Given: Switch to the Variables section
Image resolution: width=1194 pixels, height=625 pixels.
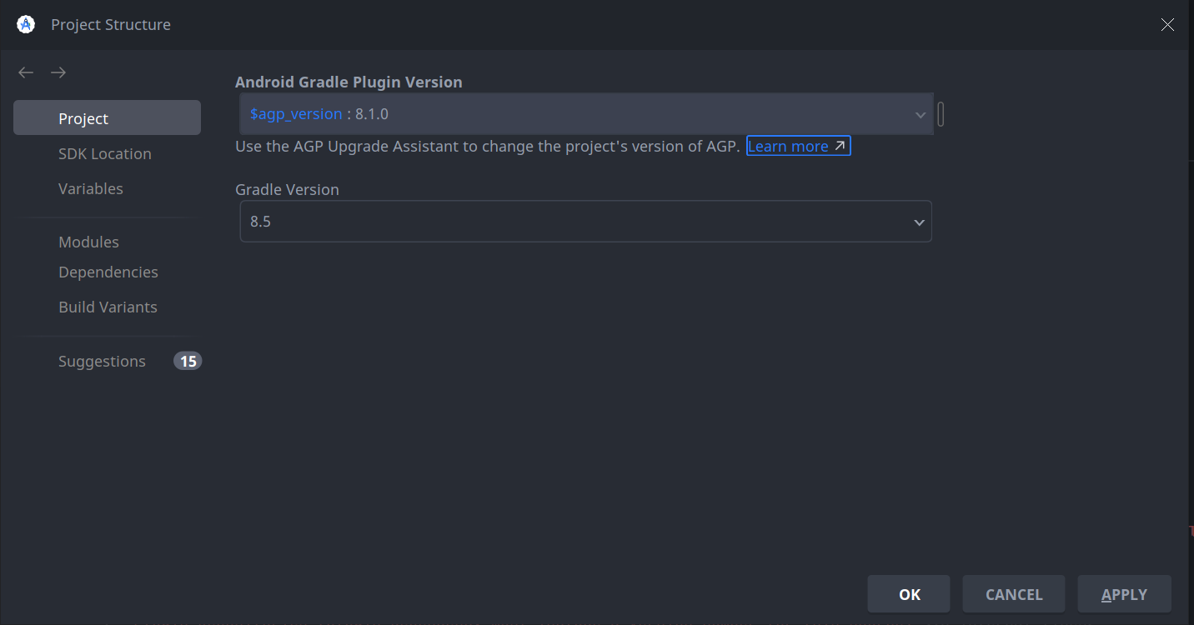Looking at the screenshot, I should click(x=91, y=189).
